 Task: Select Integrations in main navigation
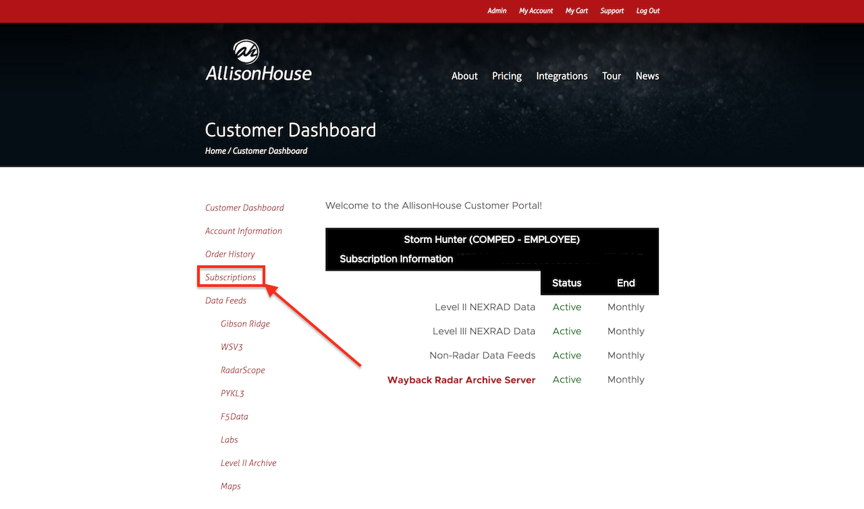click(x=562, y=76)
